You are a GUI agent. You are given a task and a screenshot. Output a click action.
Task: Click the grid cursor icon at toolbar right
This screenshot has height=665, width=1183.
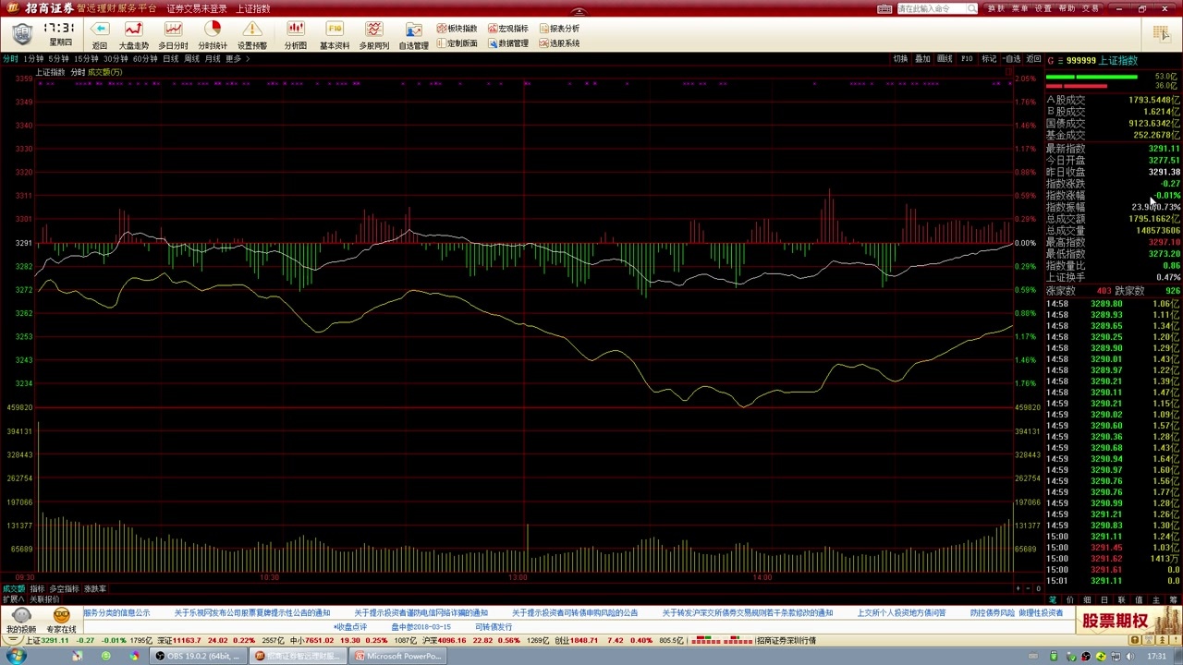click(1161, 33)
